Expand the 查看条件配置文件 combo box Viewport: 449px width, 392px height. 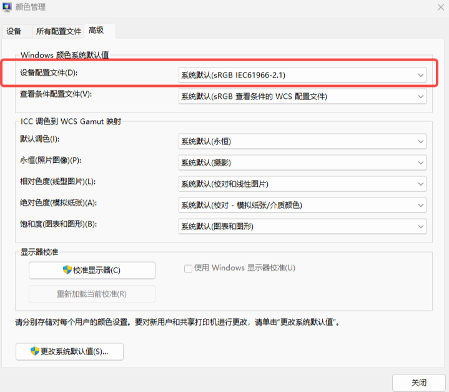pos(302,96)
